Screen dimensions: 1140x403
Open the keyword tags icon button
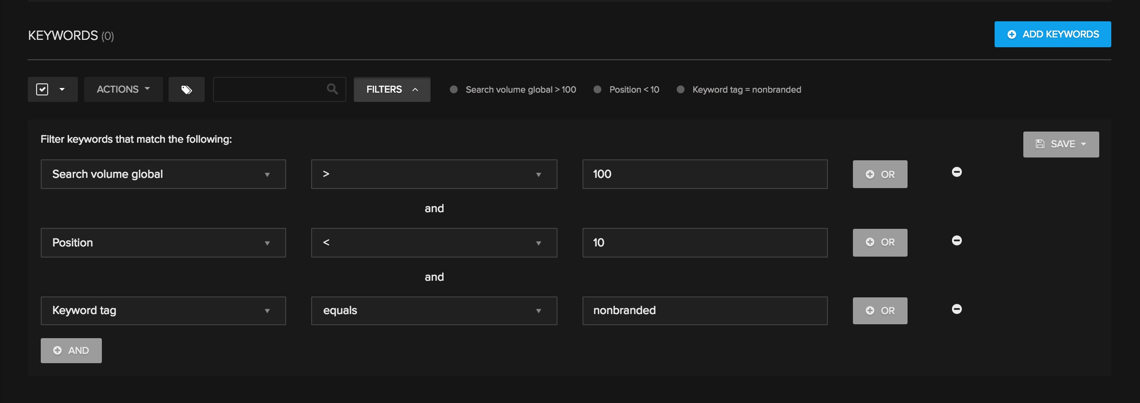point(186,89)
